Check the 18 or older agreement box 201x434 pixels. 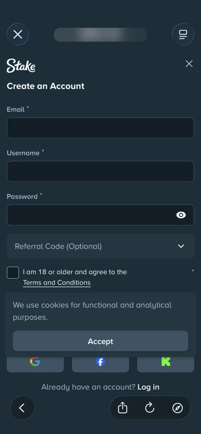pyautogui.click(x=13, y=273)
